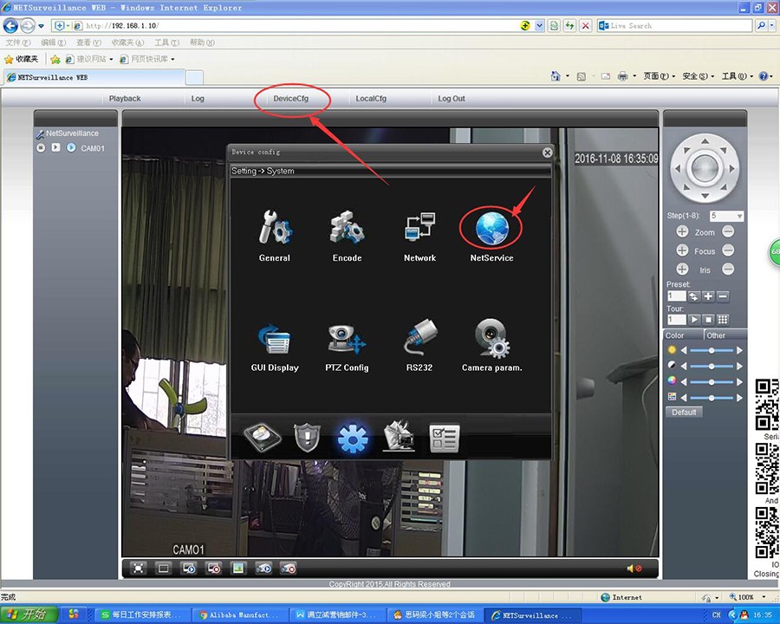Viewport: 780px width, 624px height.
Task: Open the Network settings icon
Action: [419, 228]
